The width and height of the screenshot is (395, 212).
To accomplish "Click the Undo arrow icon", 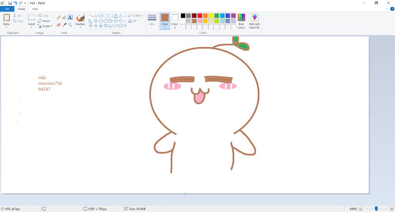I will pyautogui.click(x=15, y=3).
